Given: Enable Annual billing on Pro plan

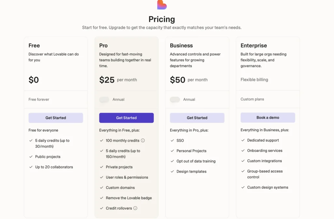Looking at the screenshot, I should coord(104,100).
